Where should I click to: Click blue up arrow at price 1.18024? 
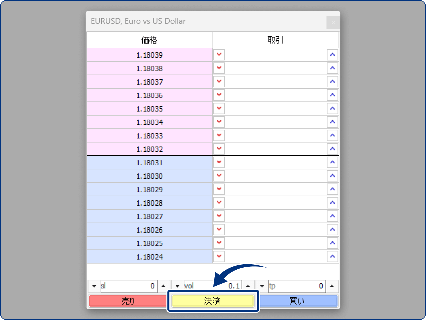tap(332, 256)
